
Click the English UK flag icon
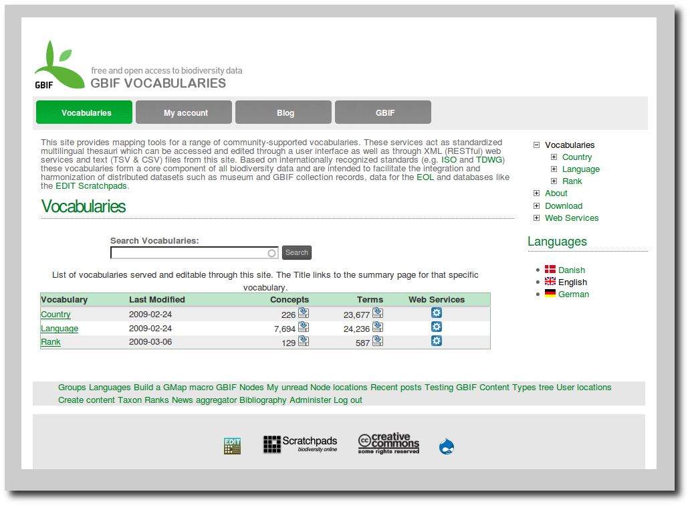[x=550, y=281]
